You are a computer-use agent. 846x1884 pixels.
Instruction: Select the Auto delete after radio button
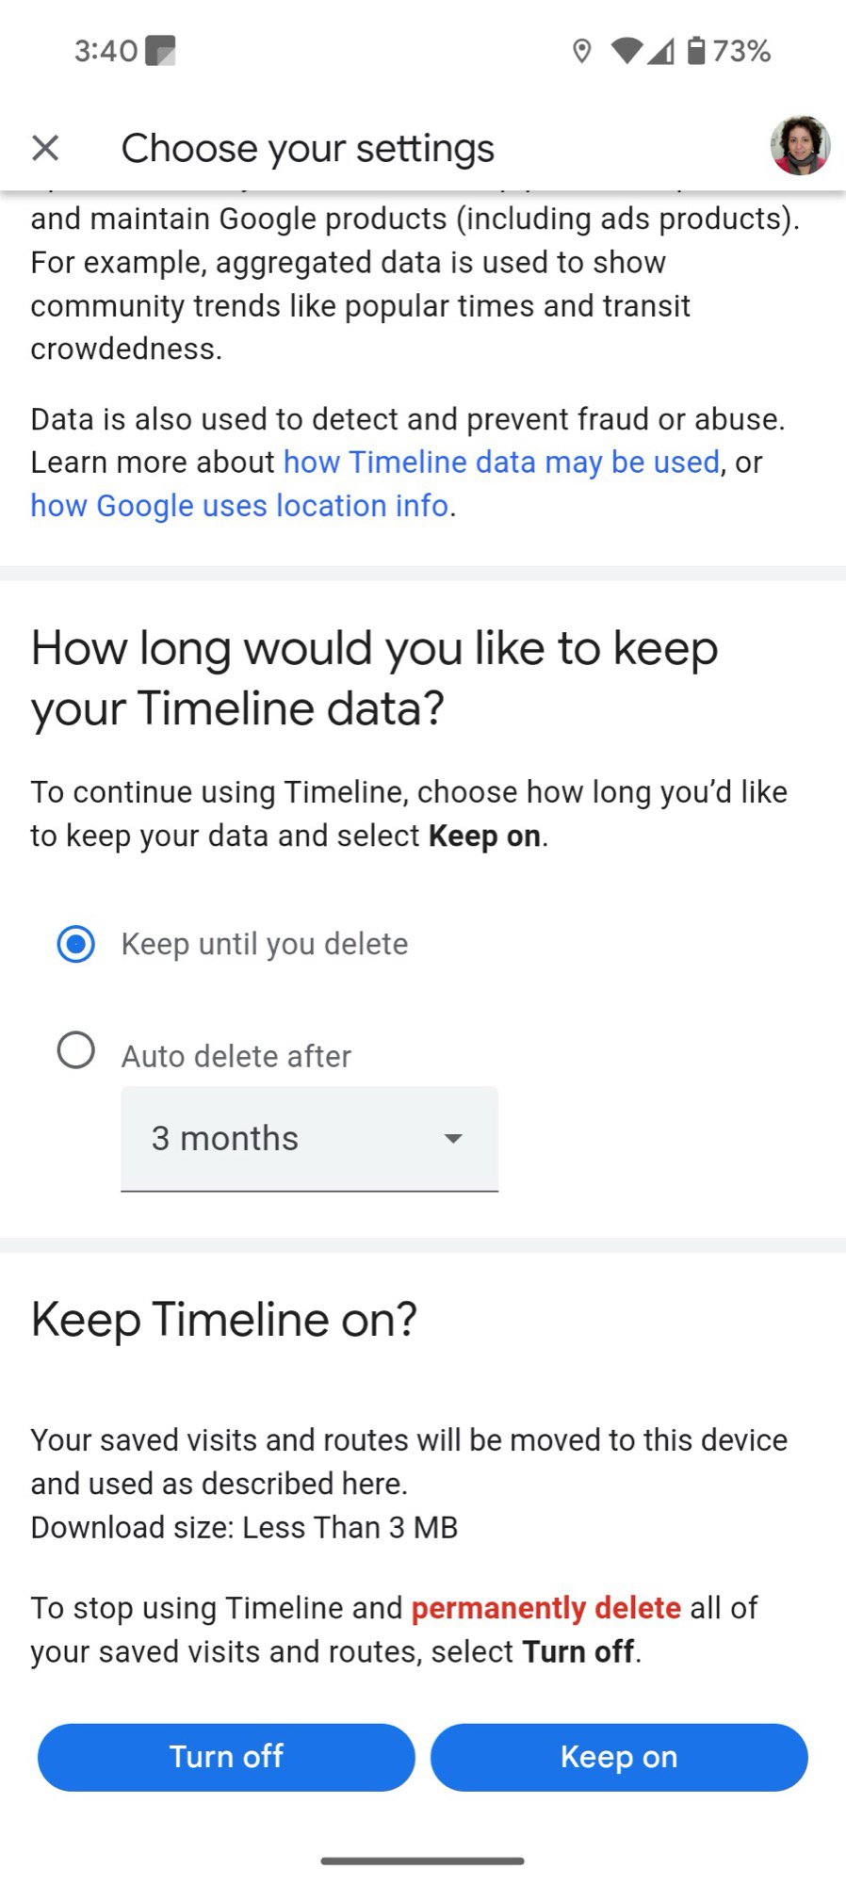(76, 1050)
